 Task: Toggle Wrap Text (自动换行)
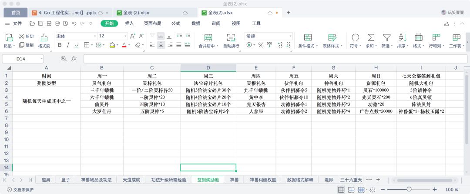pyautogui.click(x=231, y=40)
